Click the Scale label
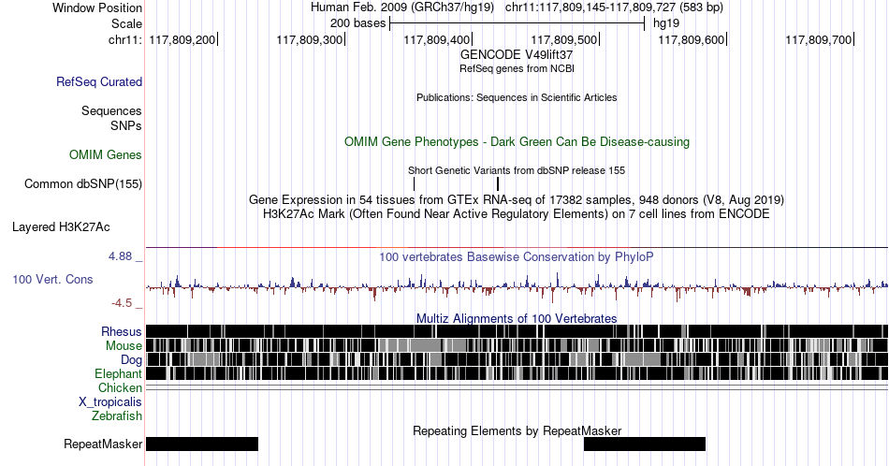Screen dimensions: 889x466 (126, 23)
